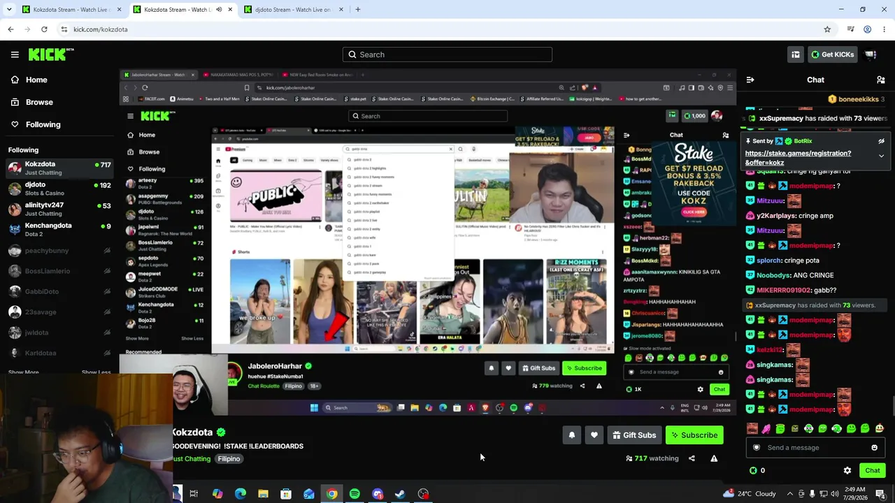Click KICKs balance icon in chat footer
This screenshot has height=503, width=895.
[753, 470]
